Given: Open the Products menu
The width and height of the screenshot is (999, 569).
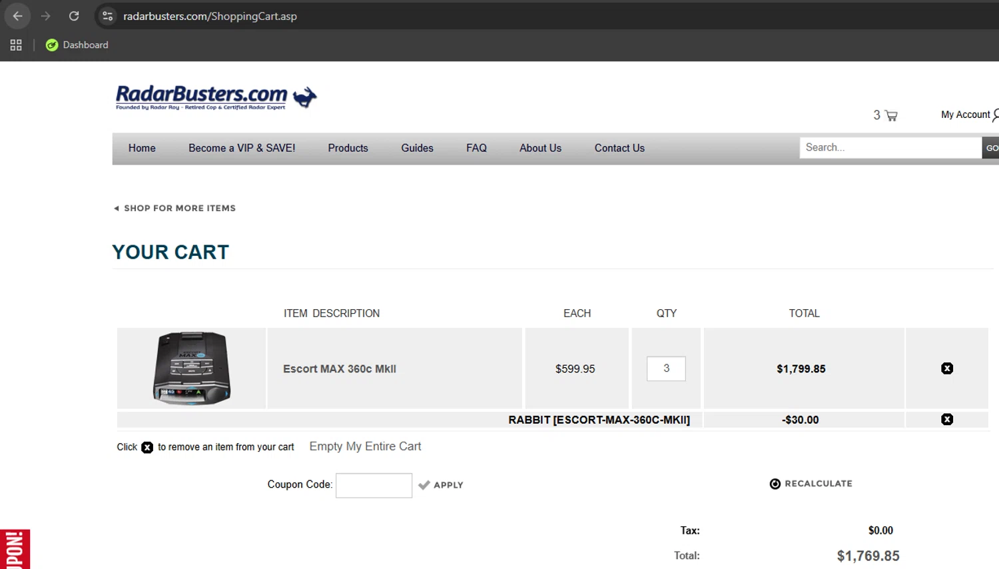Looking at the screenshot, I should (348, 148).
